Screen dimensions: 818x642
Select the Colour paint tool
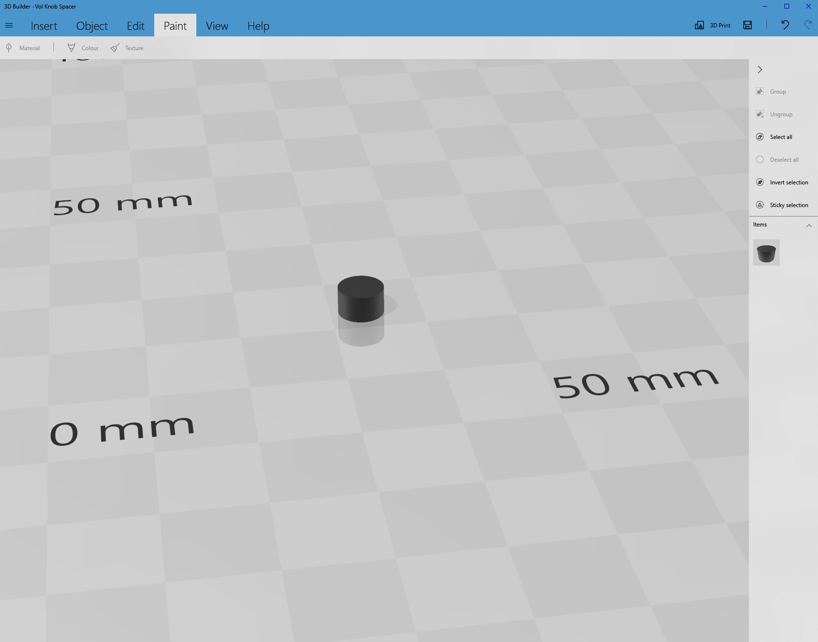coord(83,48)
